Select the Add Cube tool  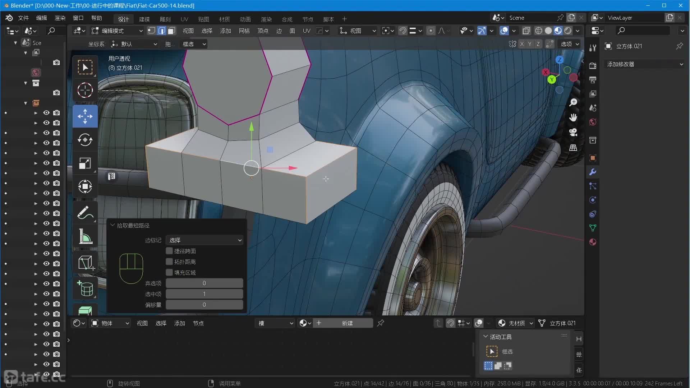coord(85,263)
